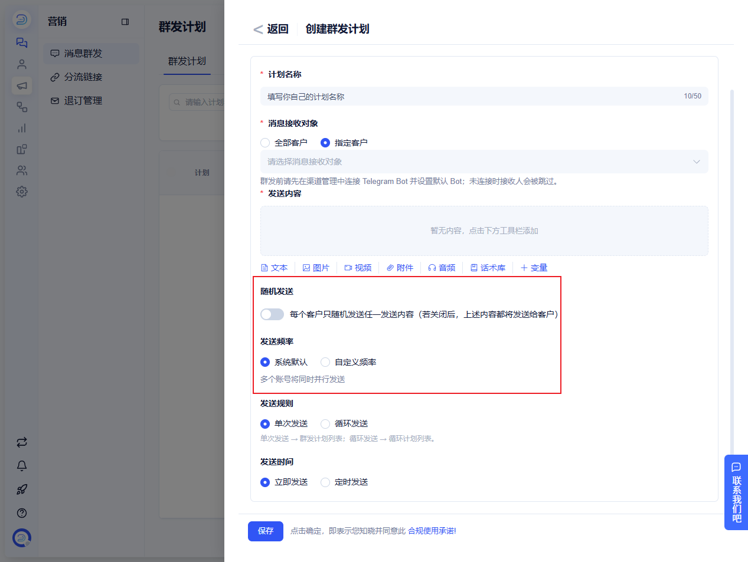748x562 pixels.
Task: Open 退订管理 in the 营销 menu
Action: (92, 101)
